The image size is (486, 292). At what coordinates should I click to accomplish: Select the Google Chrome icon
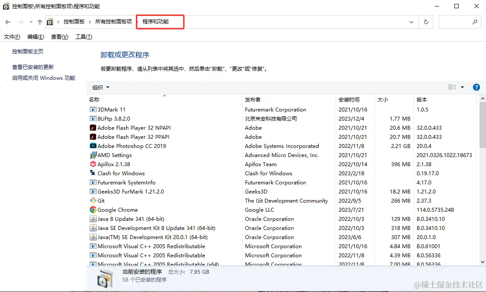tap(93, 210)
